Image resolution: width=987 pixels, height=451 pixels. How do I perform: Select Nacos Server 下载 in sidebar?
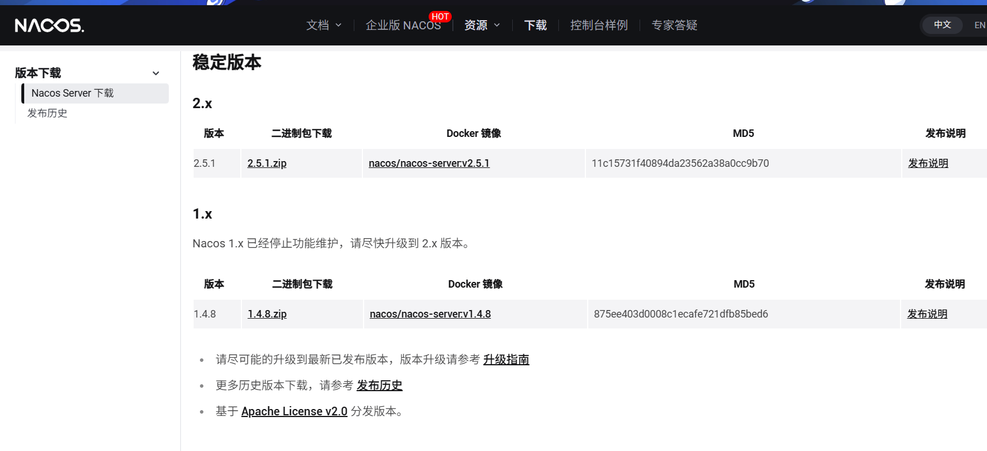(95, 93)
